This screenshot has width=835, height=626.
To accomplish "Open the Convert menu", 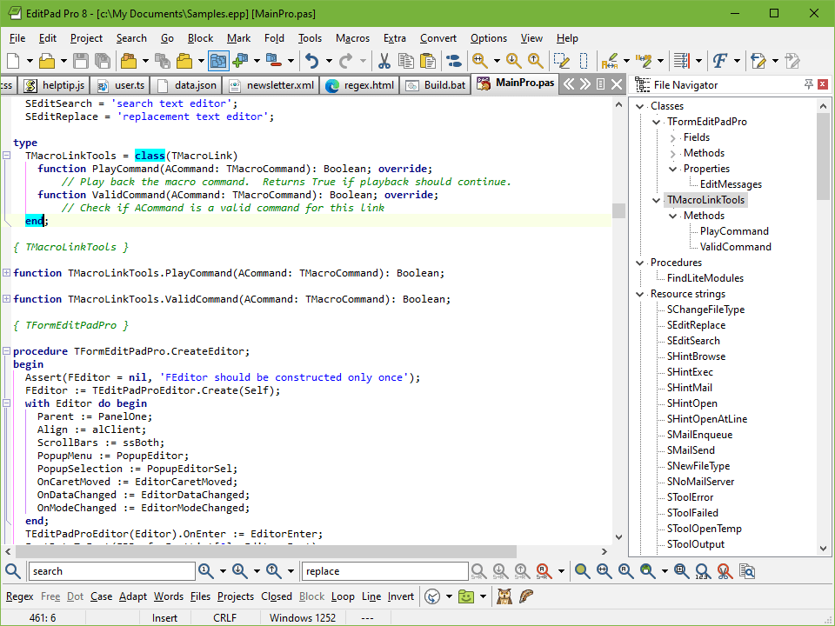I will click(x=438, y=38).
